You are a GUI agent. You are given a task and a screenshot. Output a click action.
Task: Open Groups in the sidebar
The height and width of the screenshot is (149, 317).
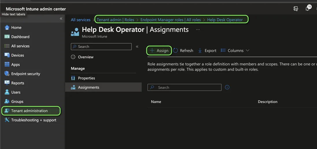(17, 102)
